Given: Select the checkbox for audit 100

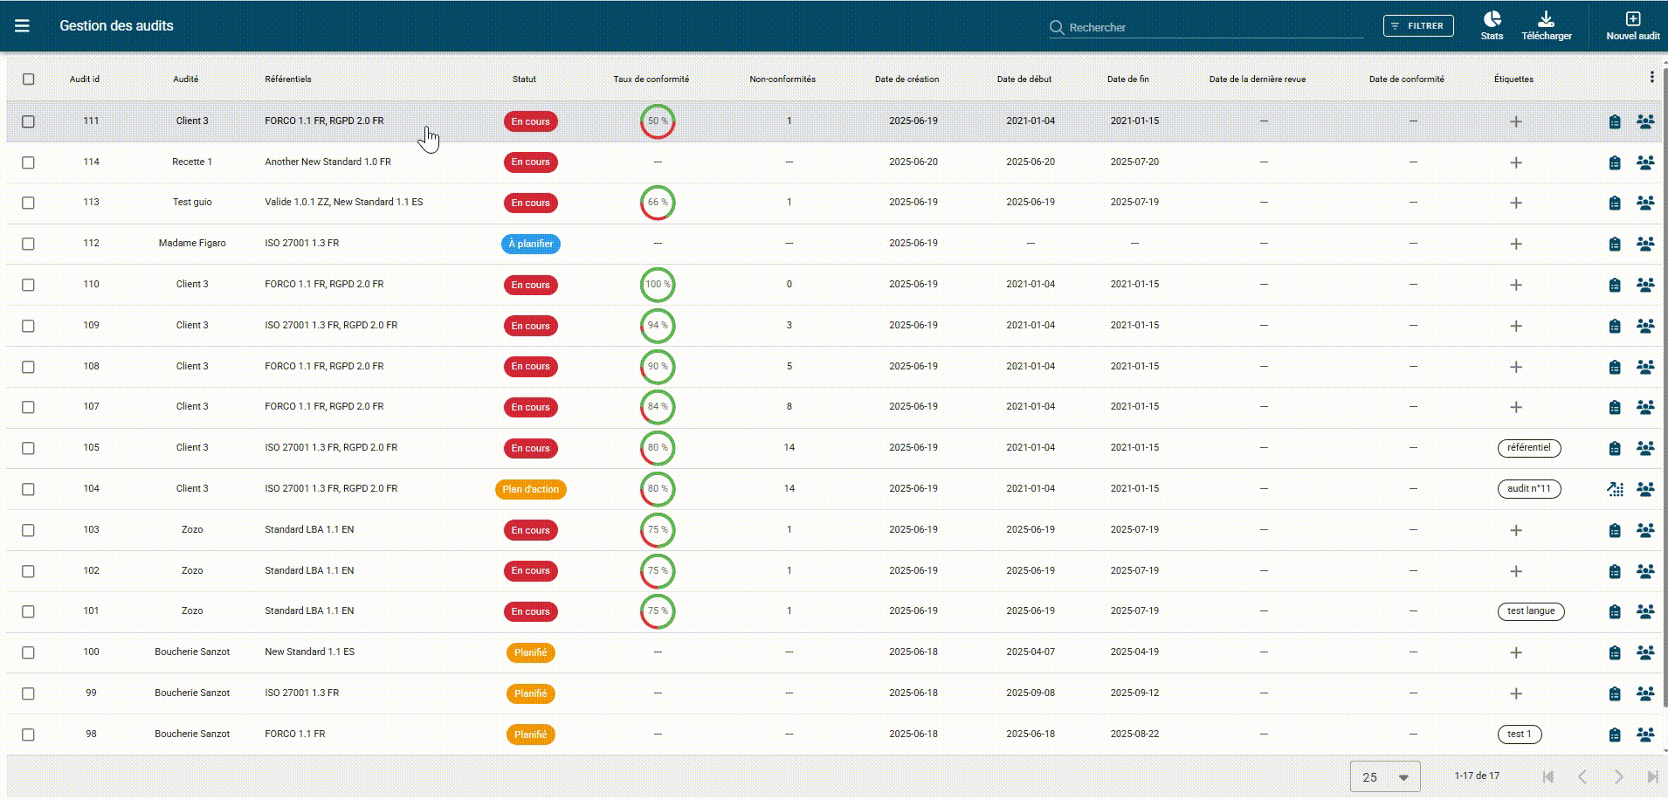Looking at the screenshot, I should [29, 652].
